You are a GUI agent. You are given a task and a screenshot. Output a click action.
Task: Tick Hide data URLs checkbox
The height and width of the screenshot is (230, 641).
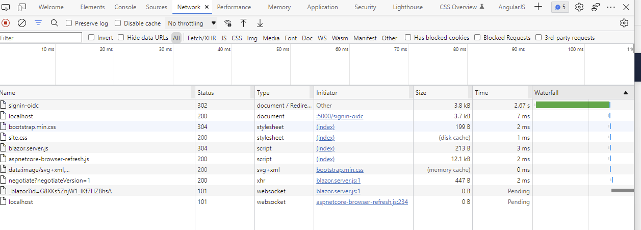click(121, 37)
